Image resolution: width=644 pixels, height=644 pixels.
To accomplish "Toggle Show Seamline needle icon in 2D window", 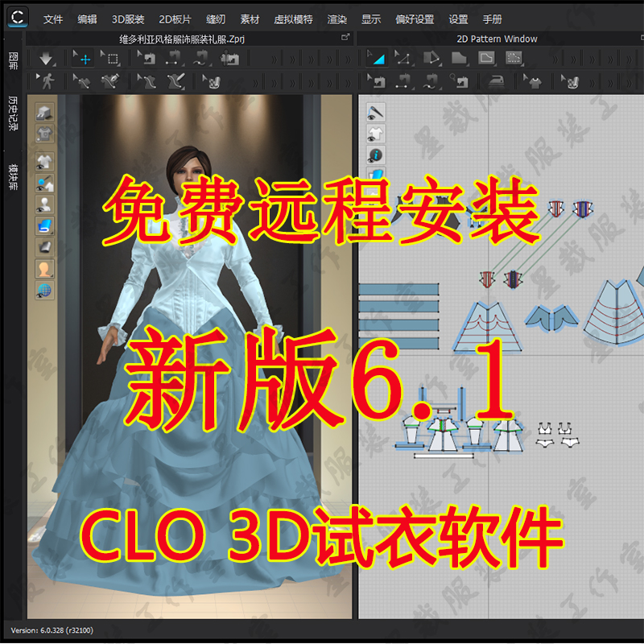I will 375,113.
